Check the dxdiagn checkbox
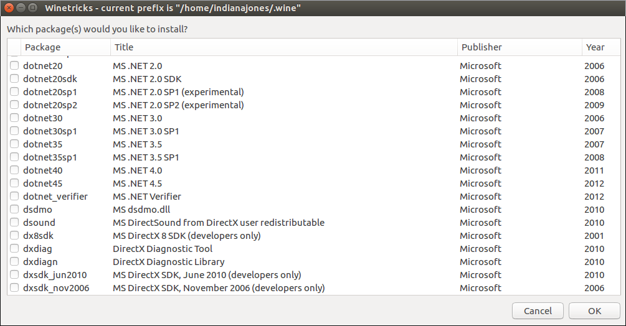This screenshot has width=626, height=326. 14,261
